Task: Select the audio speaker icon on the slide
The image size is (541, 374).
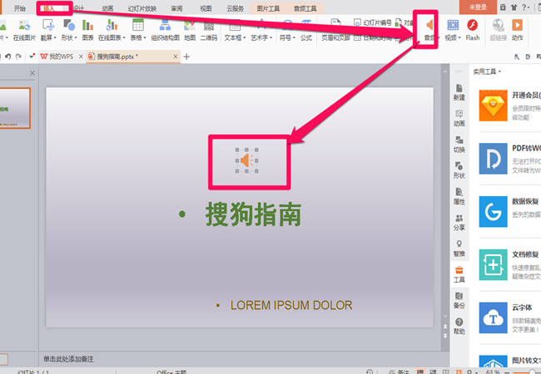Action: click(246, 160)
